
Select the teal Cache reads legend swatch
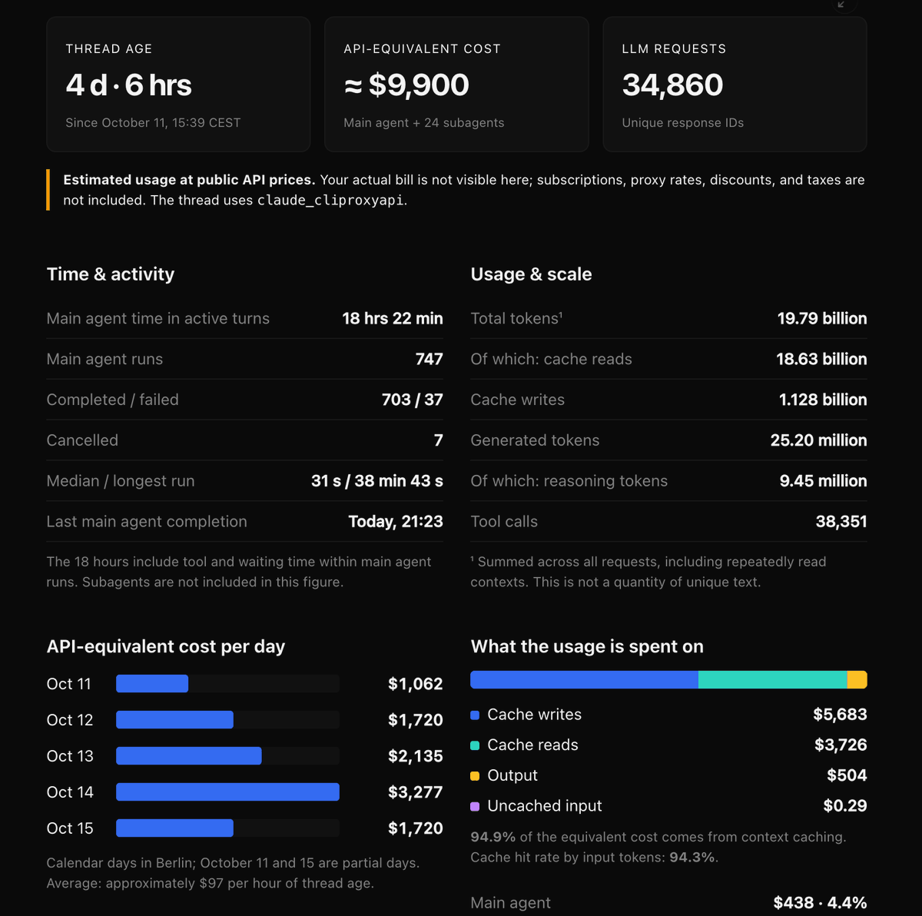click(x=475, y=745)
